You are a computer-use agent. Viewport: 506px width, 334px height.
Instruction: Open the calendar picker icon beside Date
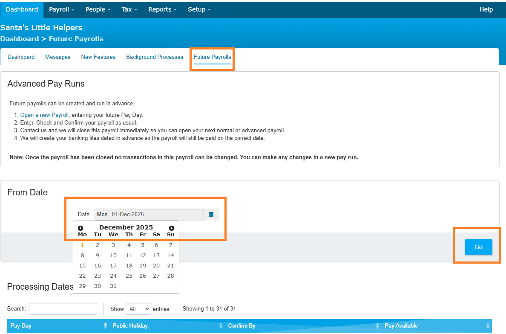point(211,215)
